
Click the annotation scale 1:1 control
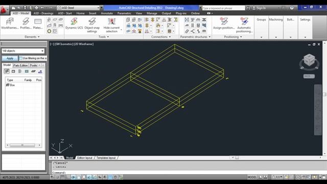(x=277, y=177)
